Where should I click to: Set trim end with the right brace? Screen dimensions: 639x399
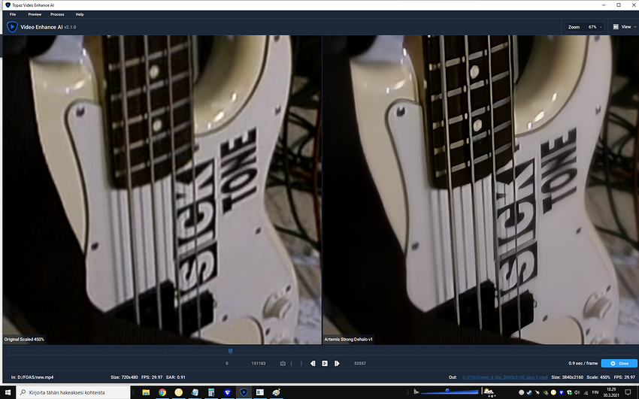[x=301, y=363]
